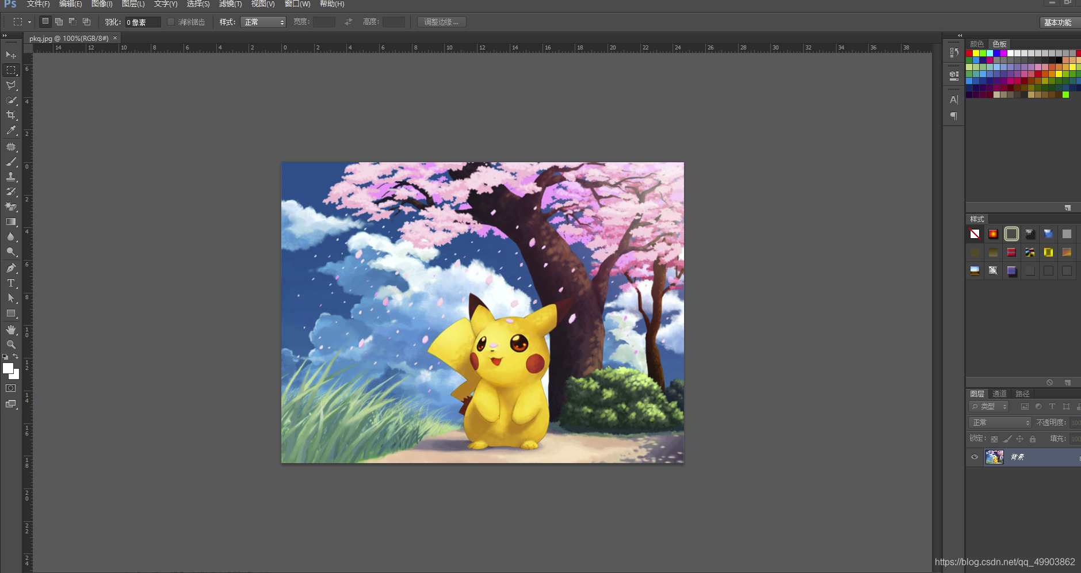
Task: Select the Eyedropper tool
Action: 11,131
